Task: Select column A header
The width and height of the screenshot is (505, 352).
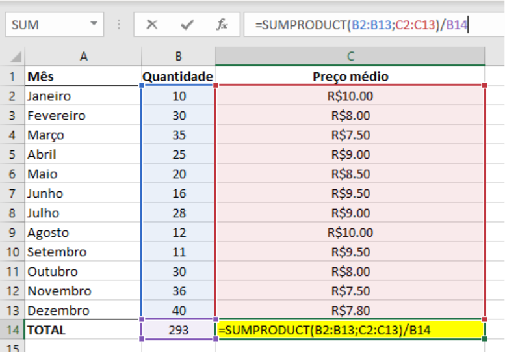Action: [83, 57]
